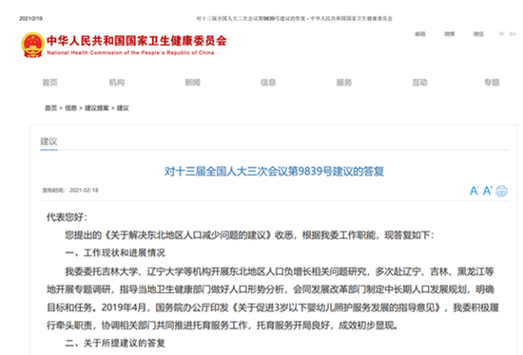Screen dimensions: 523x355
Task: Open the 新闻 navigation menu item
Action: (192, 83)
